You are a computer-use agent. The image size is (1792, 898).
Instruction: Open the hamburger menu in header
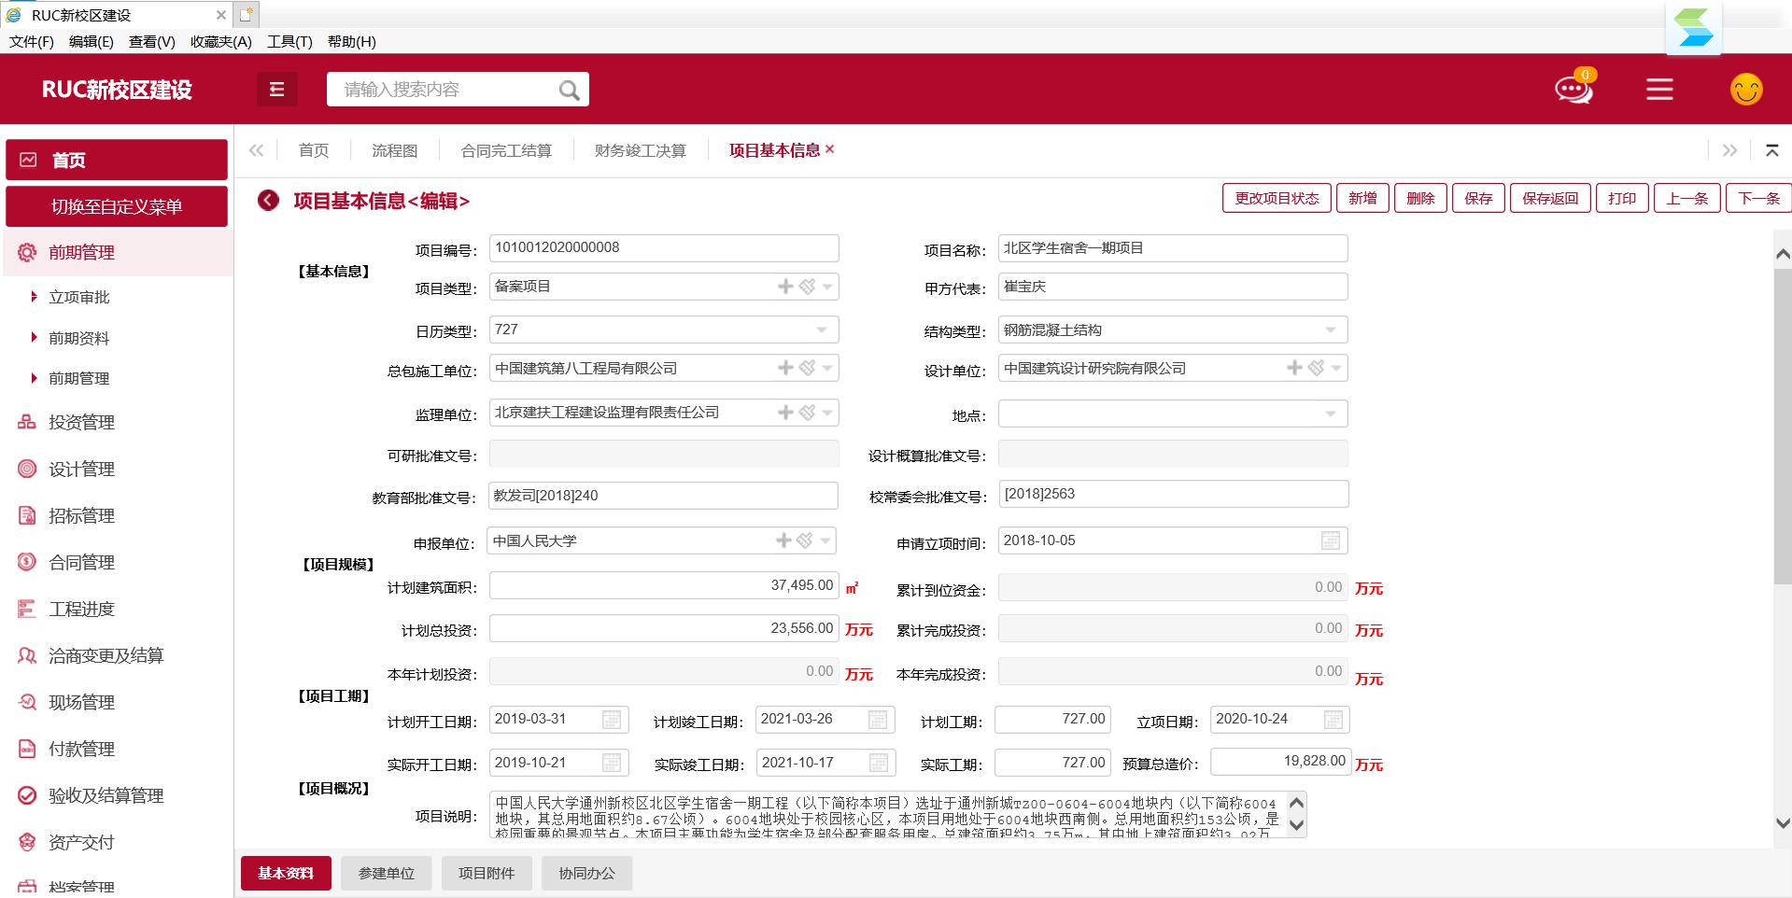tap(1658, 90)
